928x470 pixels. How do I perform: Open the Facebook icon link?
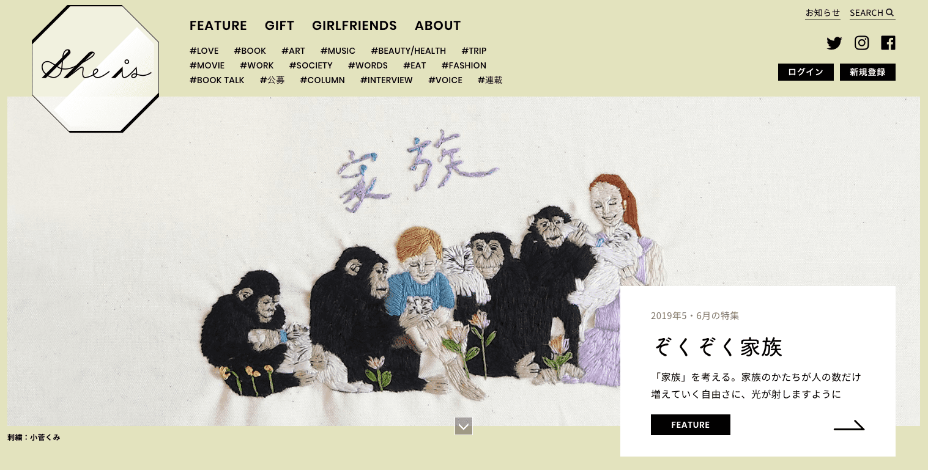pyautogui.click(x=888, y=43)
